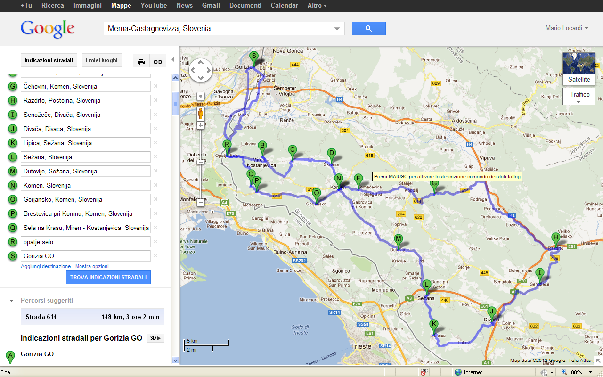The height and width of the screenshot is (377, 603).
Task: Select map marker S at Gorizia
Action: [x=253, y=58]
